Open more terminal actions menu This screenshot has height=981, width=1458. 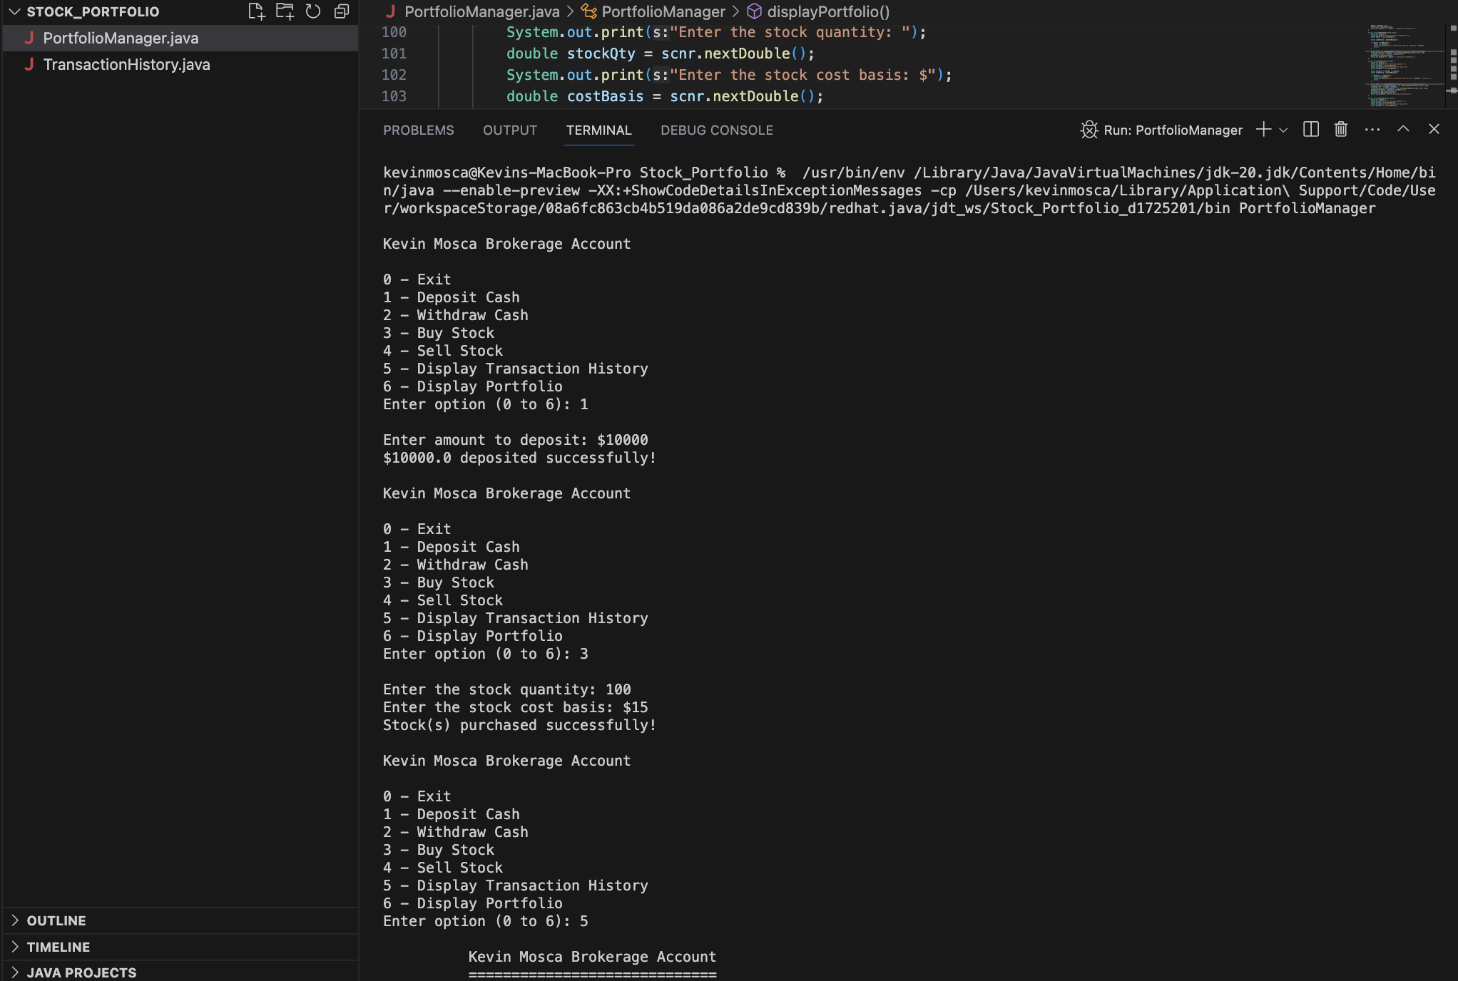(1372, 130)
